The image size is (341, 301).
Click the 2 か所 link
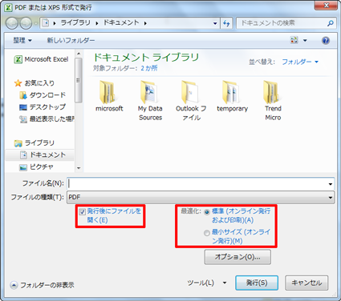coord(149,68)
